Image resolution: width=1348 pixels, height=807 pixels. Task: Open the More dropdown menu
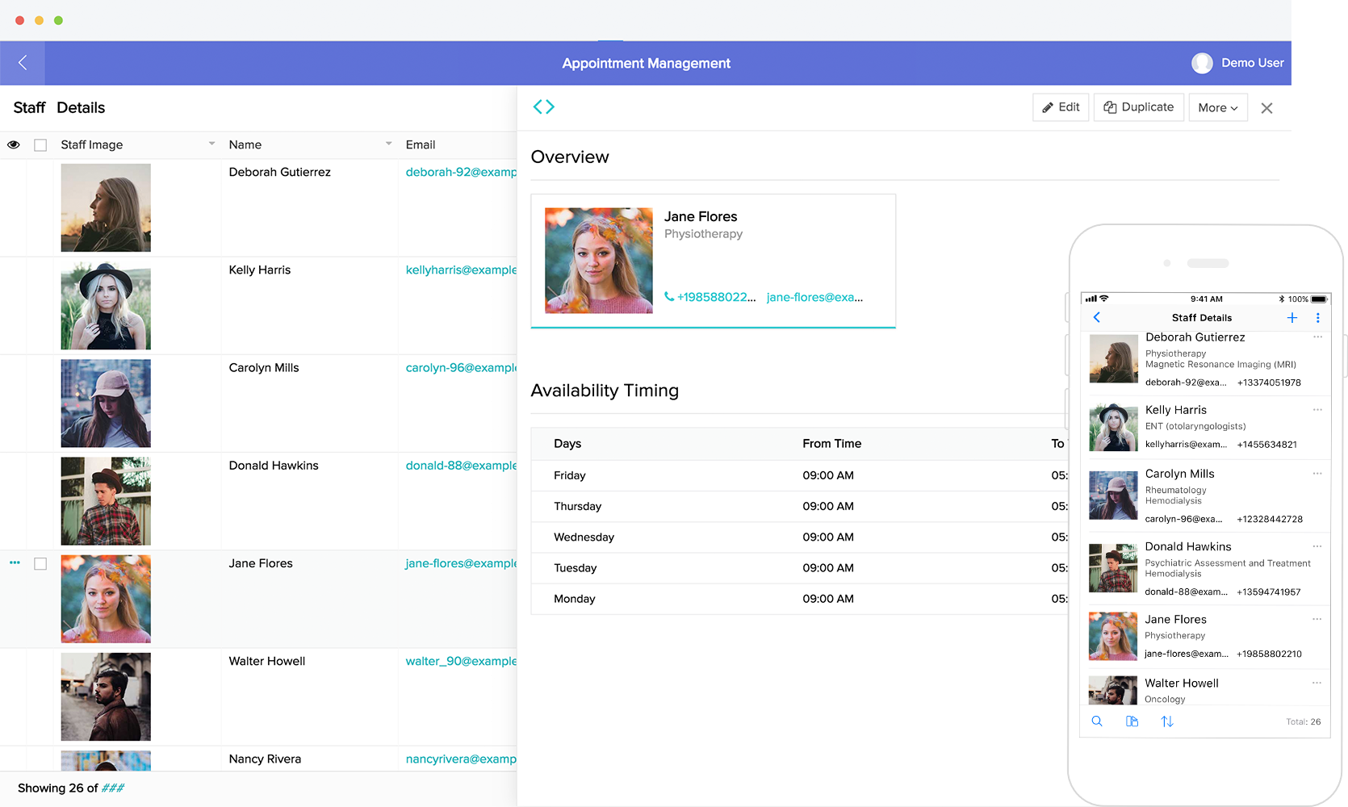(x=1218, y=107)
